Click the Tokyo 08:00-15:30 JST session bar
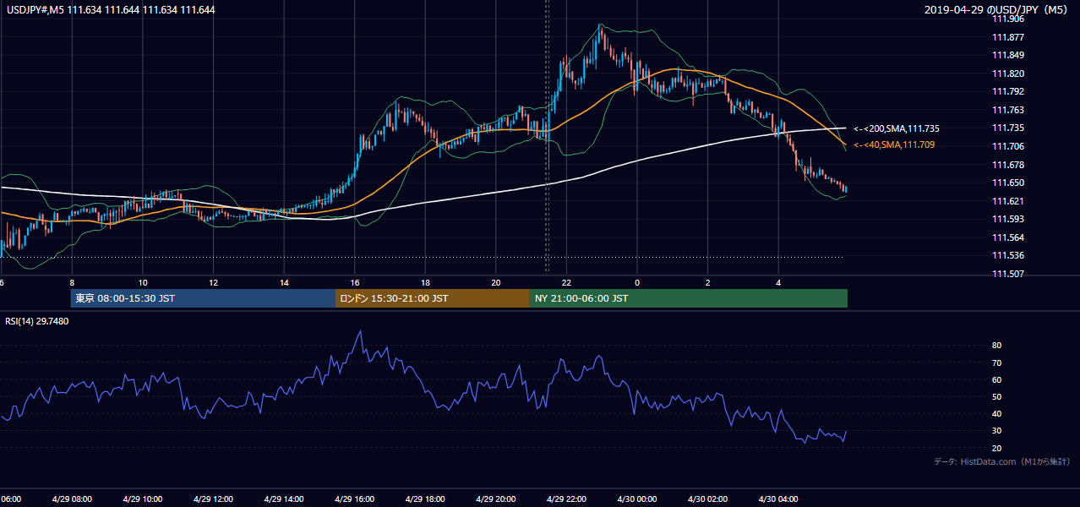 coord(203,298)
